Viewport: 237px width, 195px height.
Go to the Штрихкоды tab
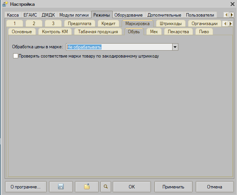[171, 24]
